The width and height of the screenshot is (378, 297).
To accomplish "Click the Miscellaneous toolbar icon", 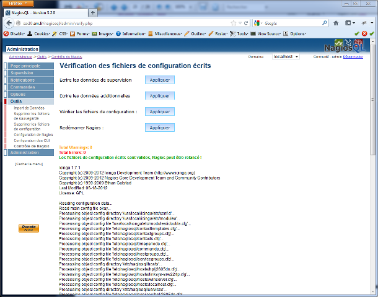I will click(x=151, y=33).
